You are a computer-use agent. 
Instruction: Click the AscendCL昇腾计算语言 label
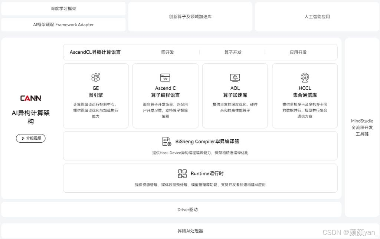click(95, 52)
